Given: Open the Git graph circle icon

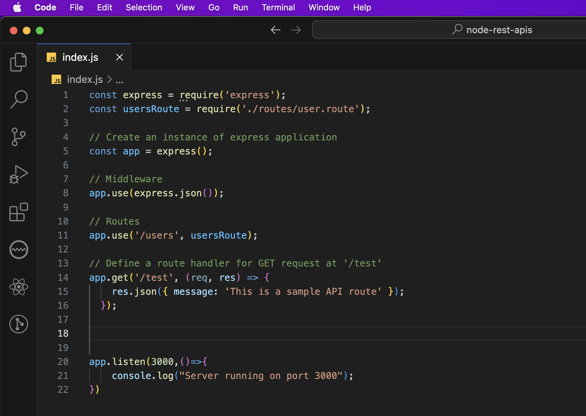Looking at the screenshot, I should pyautogui.click(x=19, y=324).
